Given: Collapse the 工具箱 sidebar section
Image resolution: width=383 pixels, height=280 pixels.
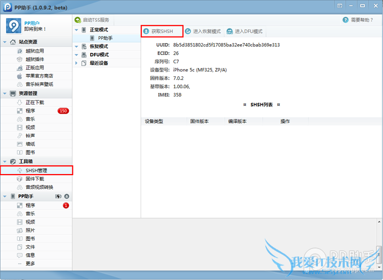Looking at the screenshot, I should [x=4, y=162].
